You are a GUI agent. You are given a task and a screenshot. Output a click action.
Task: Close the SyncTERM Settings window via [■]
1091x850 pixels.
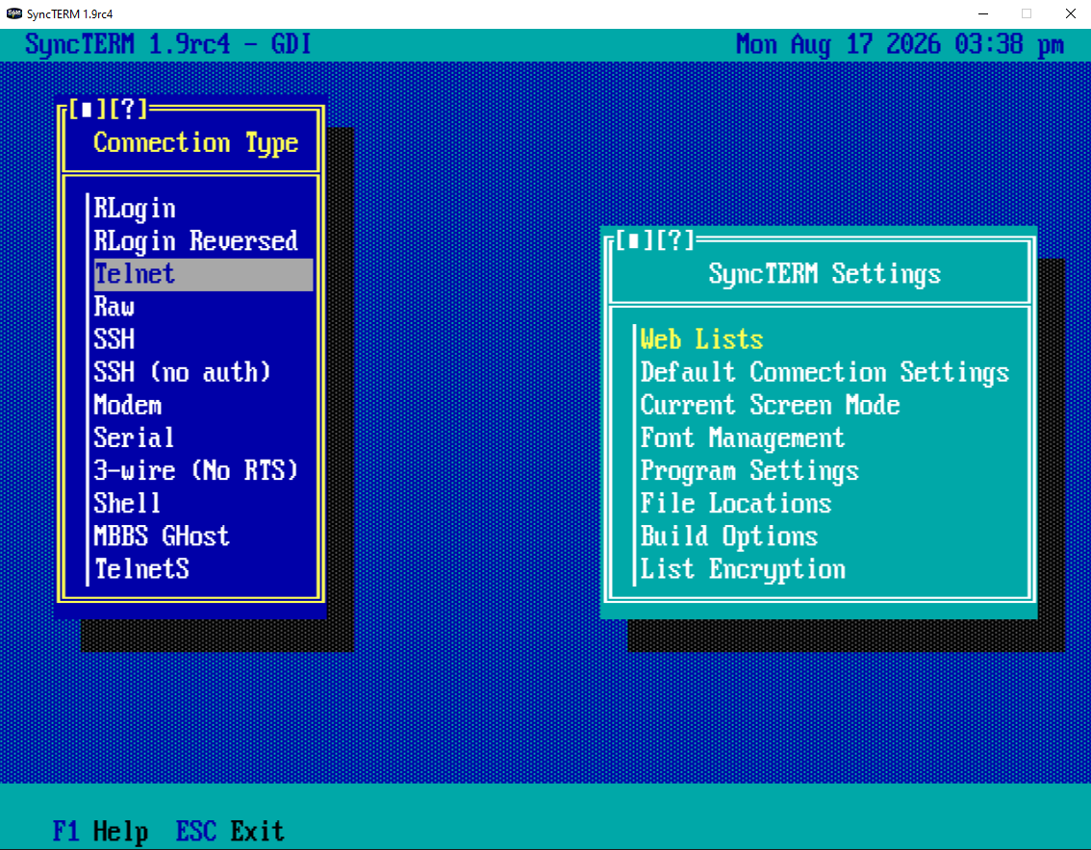click(x=633, y=240)
